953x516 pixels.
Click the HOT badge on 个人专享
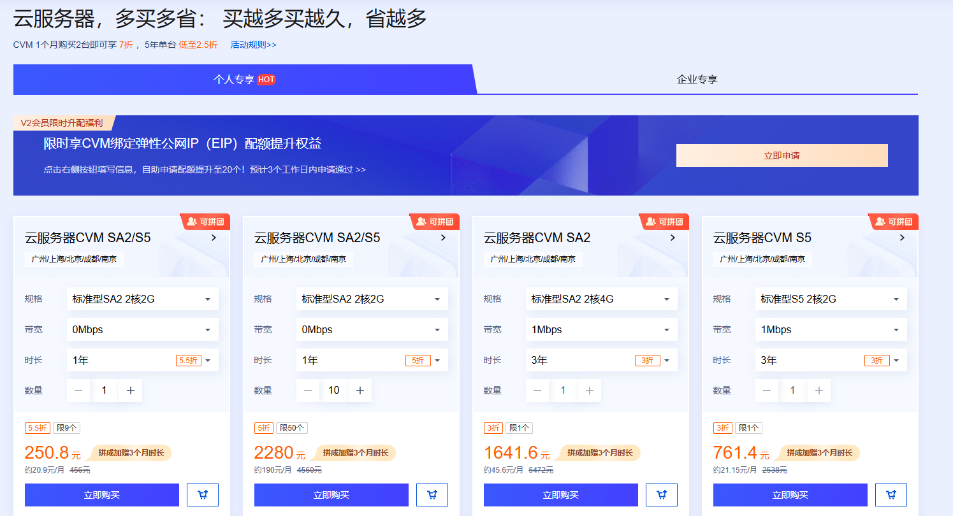(266, 80)
